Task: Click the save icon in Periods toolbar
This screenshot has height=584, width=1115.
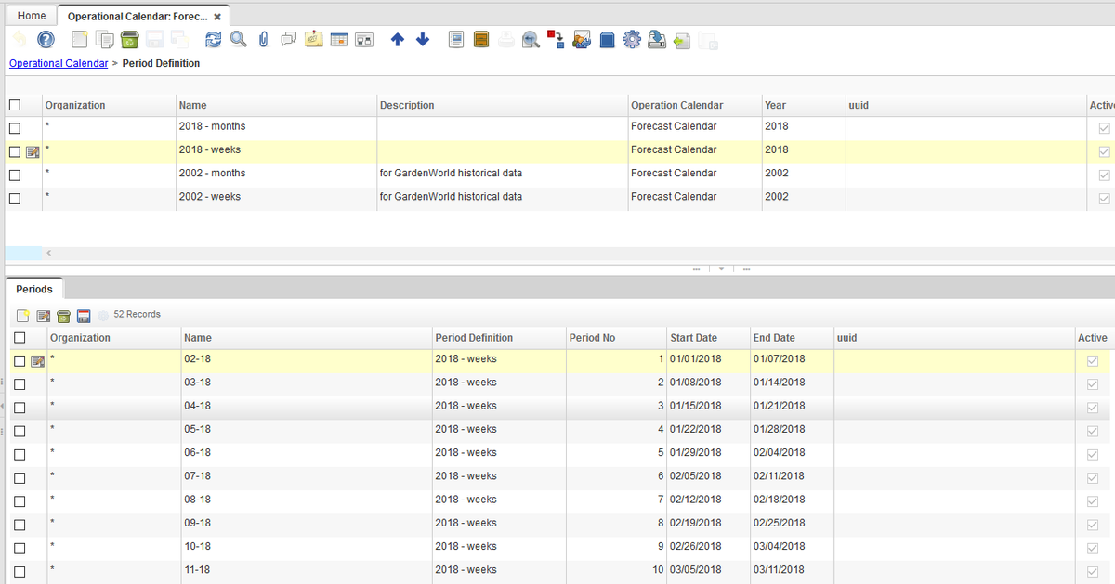Action: pos(84,316)
